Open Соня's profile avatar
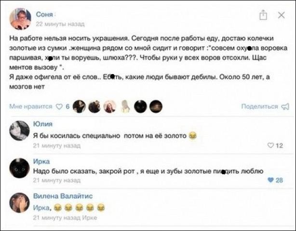This screenshot has width=296, height=231. click(x=20, y=19)
